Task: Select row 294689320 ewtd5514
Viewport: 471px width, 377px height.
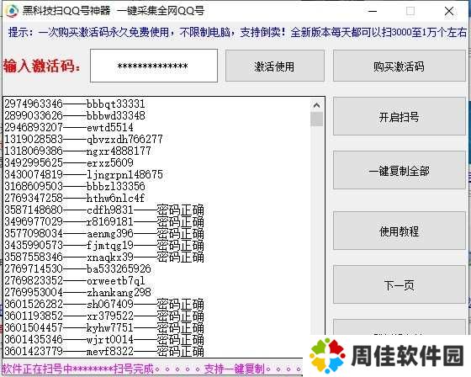Action: [x=69, y=127]
